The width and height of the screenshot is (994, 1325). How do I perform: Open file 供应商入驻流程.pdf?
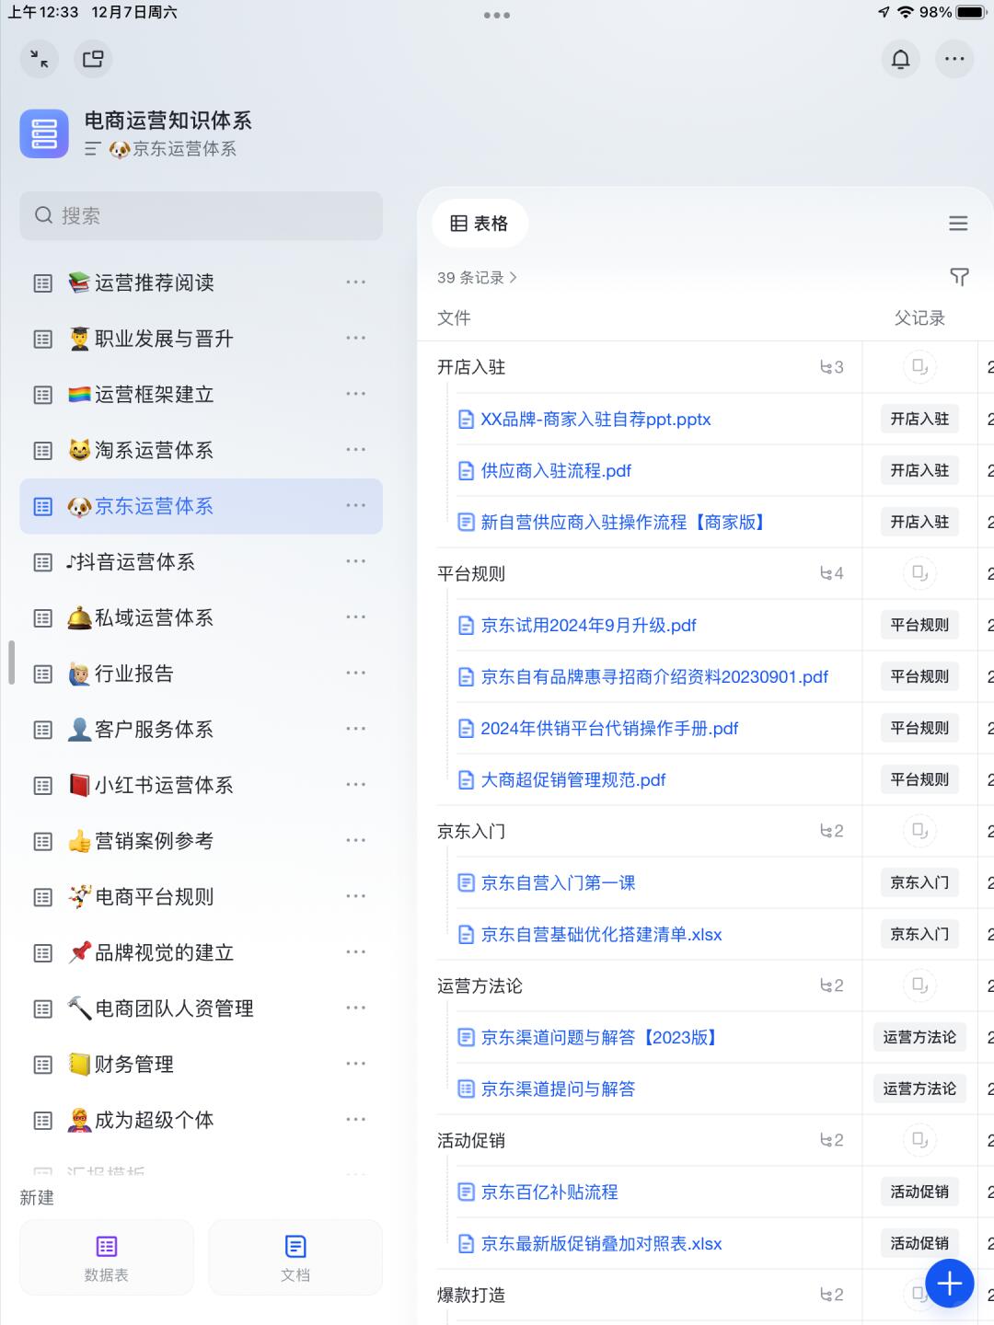point(556,471)
